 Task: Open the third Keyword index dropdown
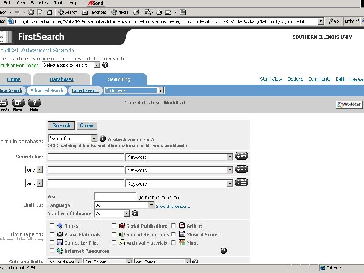tap(179, 184)
